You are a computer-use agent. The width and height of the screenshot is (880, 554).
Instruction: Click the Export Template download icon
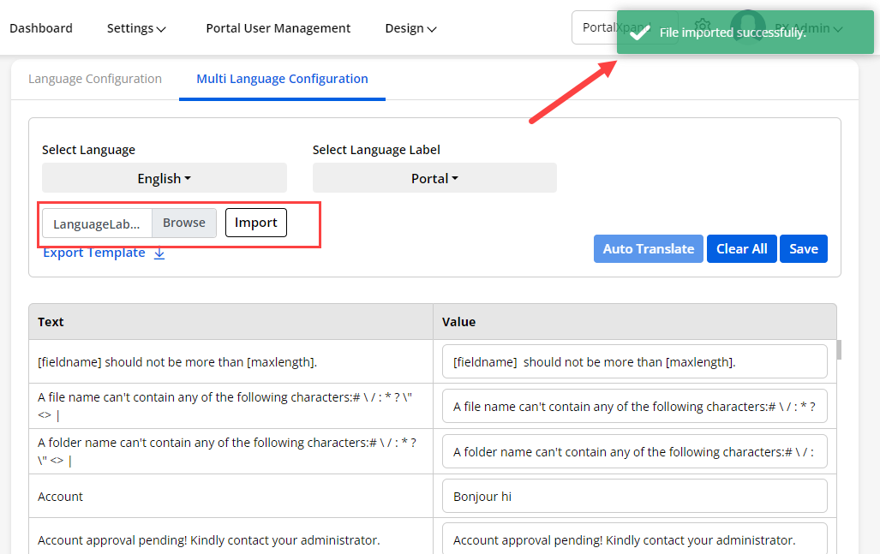[x=159, y=253]
